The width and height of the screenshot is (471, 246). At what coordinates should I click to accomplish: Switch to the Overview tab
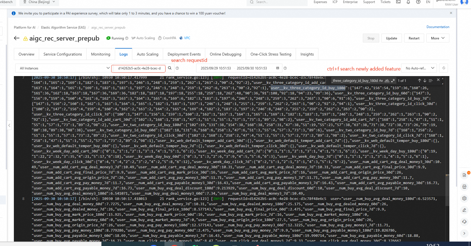(x=26, y=54)
